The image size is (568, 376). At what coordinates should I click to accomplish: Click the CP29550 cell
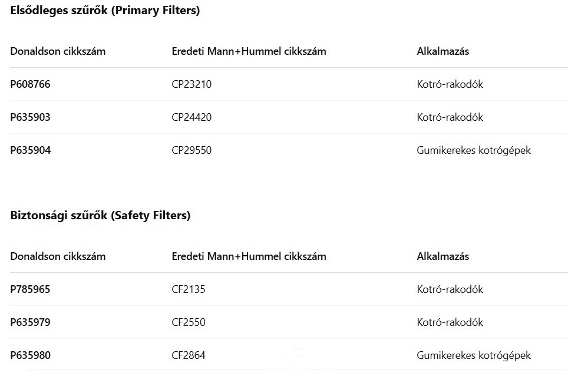point(191,150)
